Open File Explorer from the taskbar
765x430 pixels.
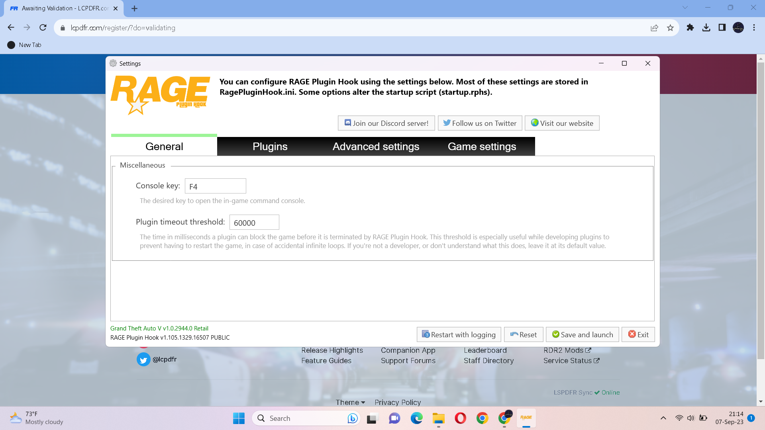[438, 418]
